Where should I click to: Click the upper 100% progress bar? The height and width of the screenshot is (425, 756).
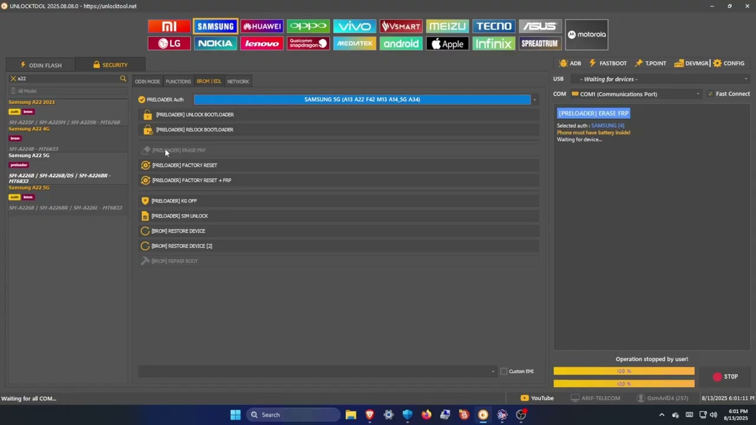tap(624, 371)
